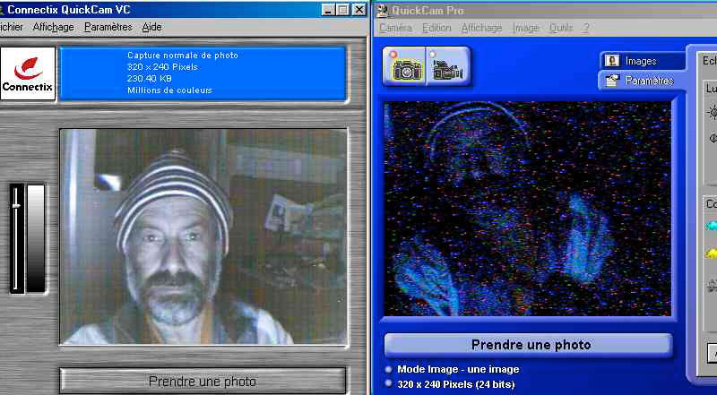Open the Caméra menu in QuickCam Pro
The width and height of the screenshot is (717, 395).
coord(395,28)
